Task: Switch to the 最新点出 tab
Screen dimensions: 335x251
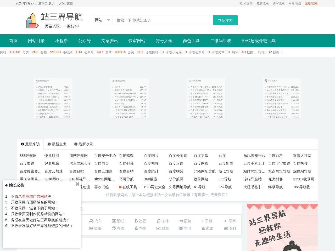Action: pos(57,144)
